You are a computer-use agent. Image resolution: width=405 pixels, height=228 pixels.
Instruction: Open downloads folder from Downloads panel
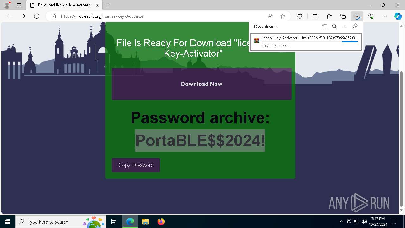324,26
